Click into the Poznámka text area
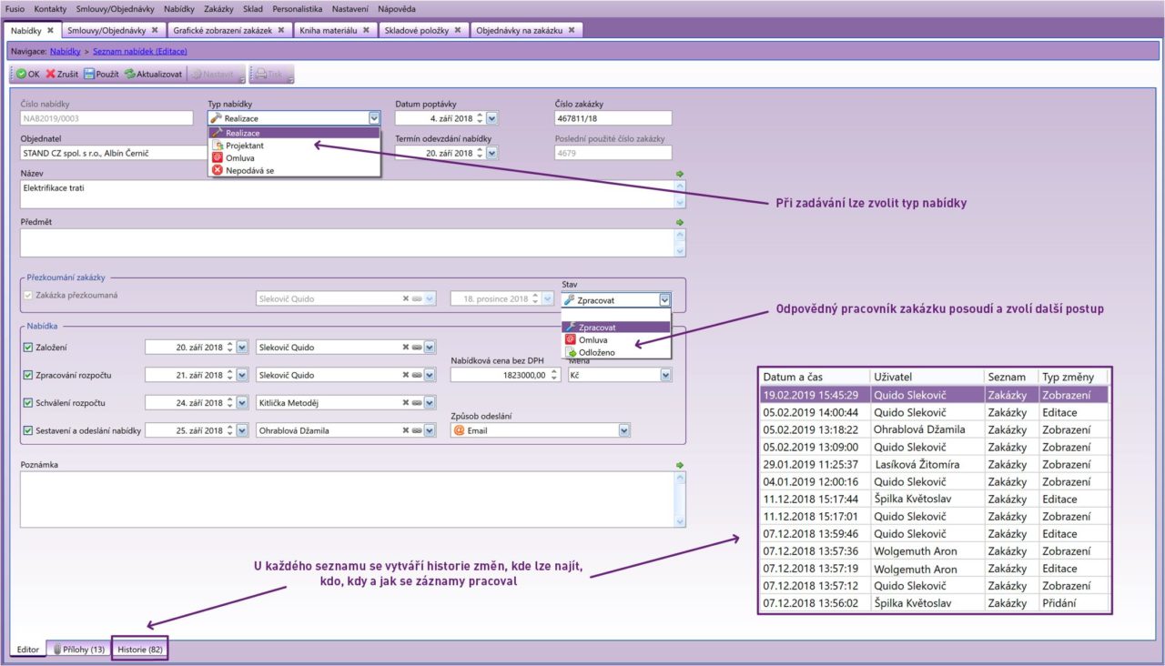 tap(347, 499)
